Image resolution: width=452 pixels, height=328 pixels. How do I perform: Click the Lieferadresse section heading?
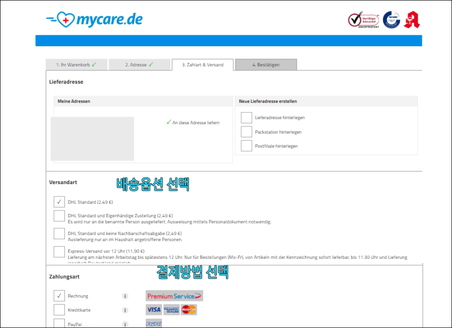66,82
